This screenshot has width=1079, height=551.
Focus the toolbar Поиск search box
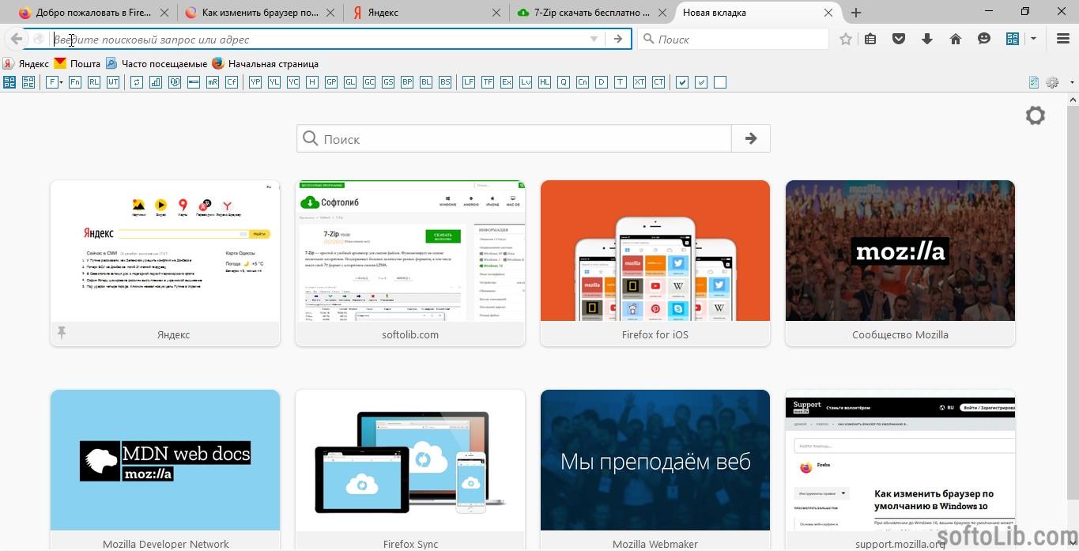point(734,39)
